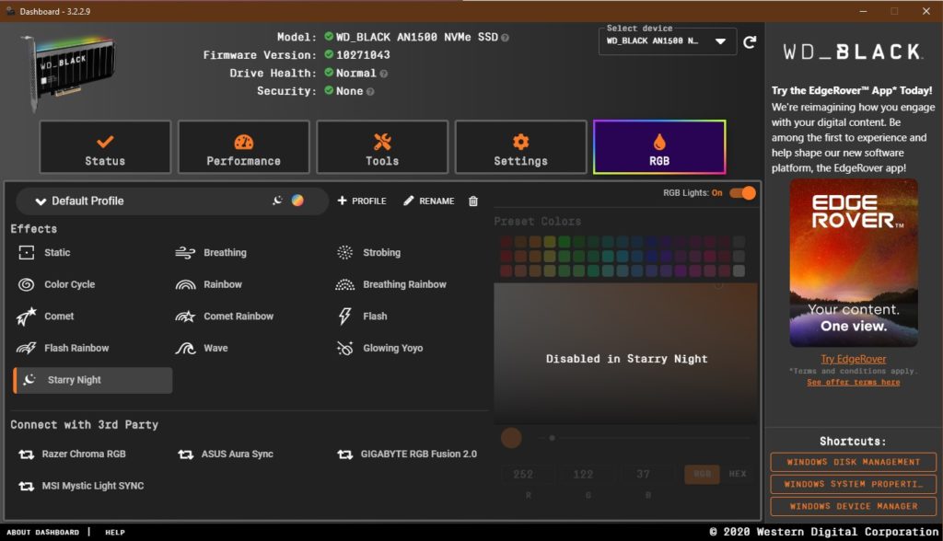The image size is (943, 541).
Task: Apply the Comet effect icon
Action: pos(27,317)
